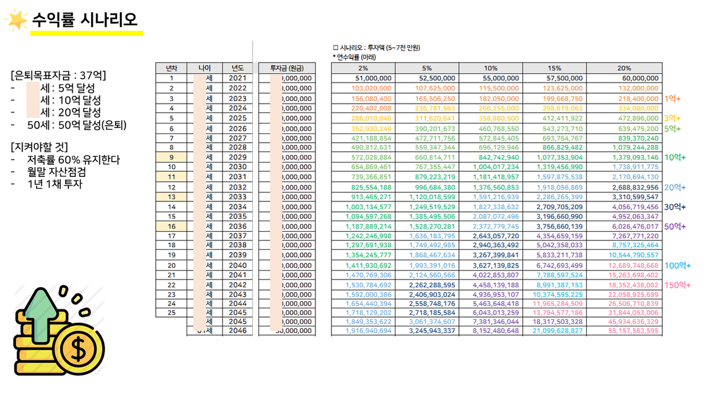Select the 20% return column header
Screen dimensions: 707x397
tap(624, 68)
